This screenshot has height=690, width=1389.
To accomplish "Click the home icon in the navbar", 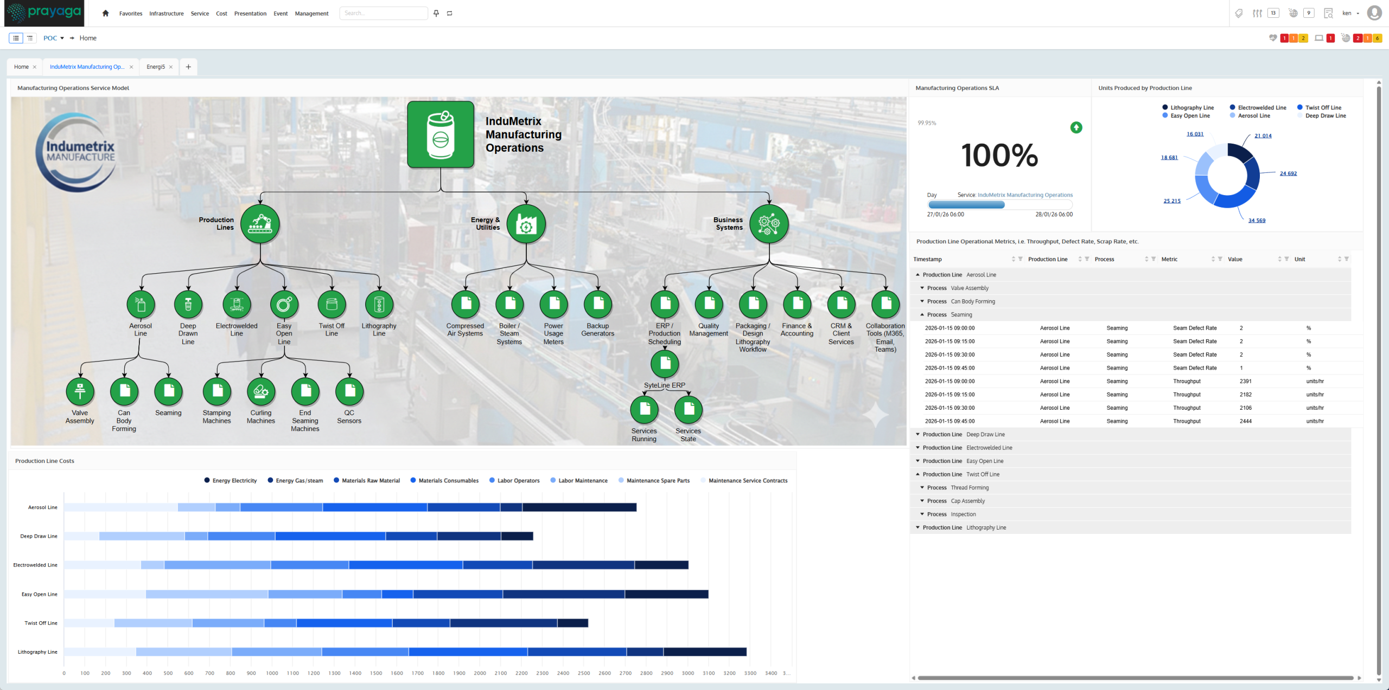I will click(x=105, y=13).
